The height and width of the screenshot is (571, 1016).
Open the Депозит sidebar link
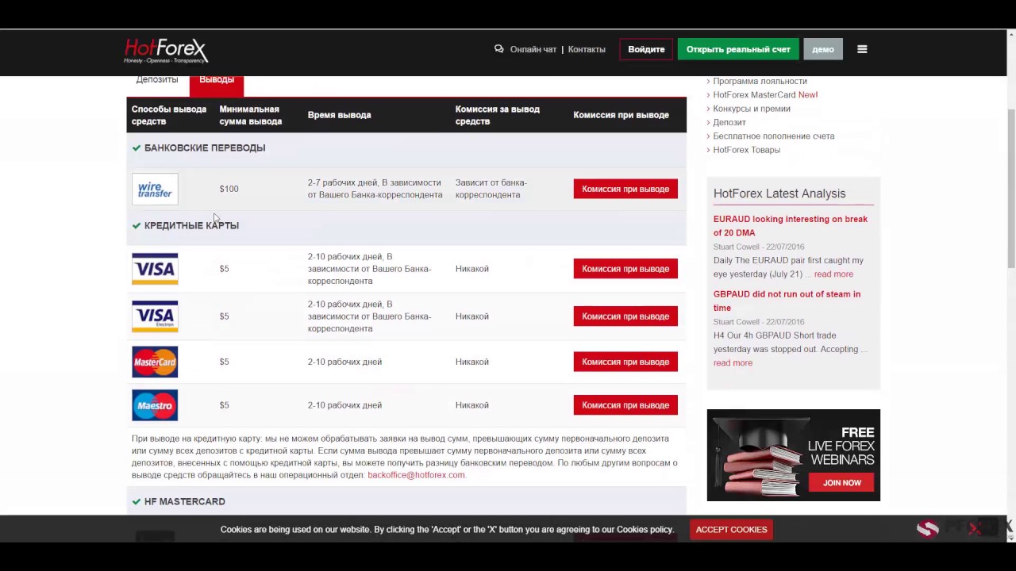(729, 122)
